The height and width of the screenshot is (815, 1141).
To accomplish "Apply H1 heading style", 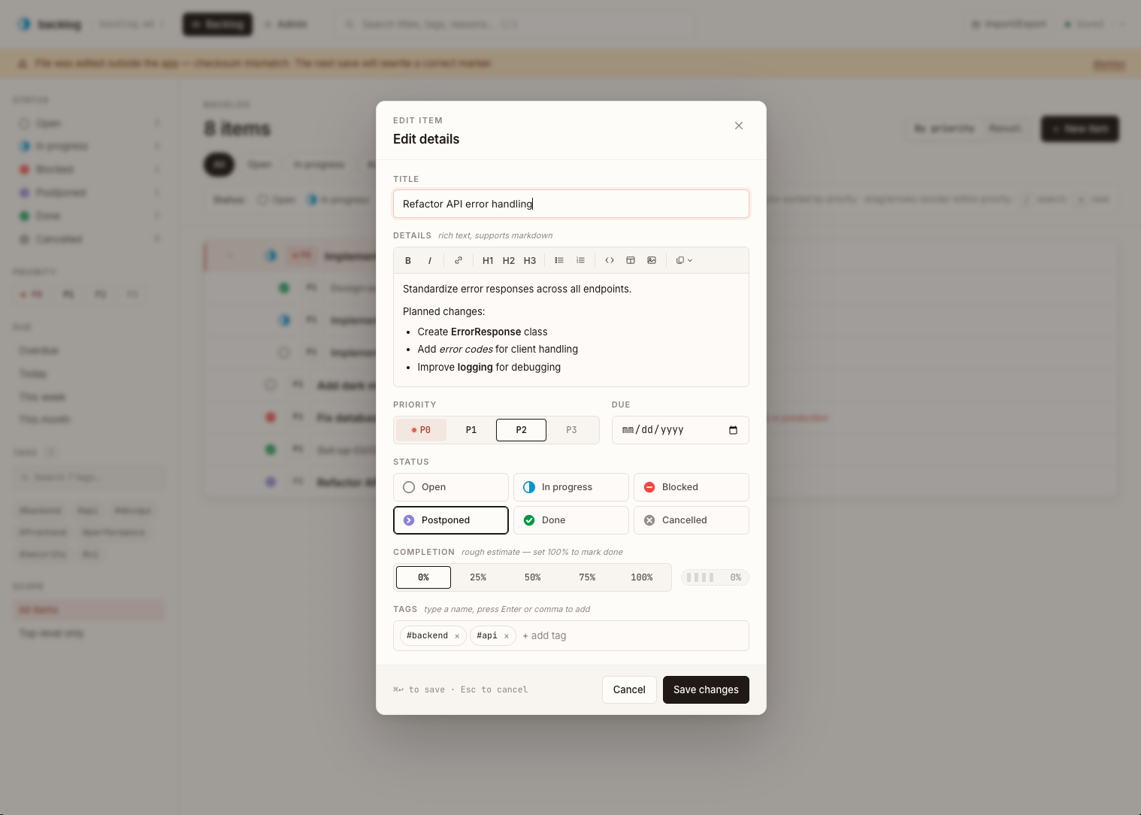I will click(488, 260).
